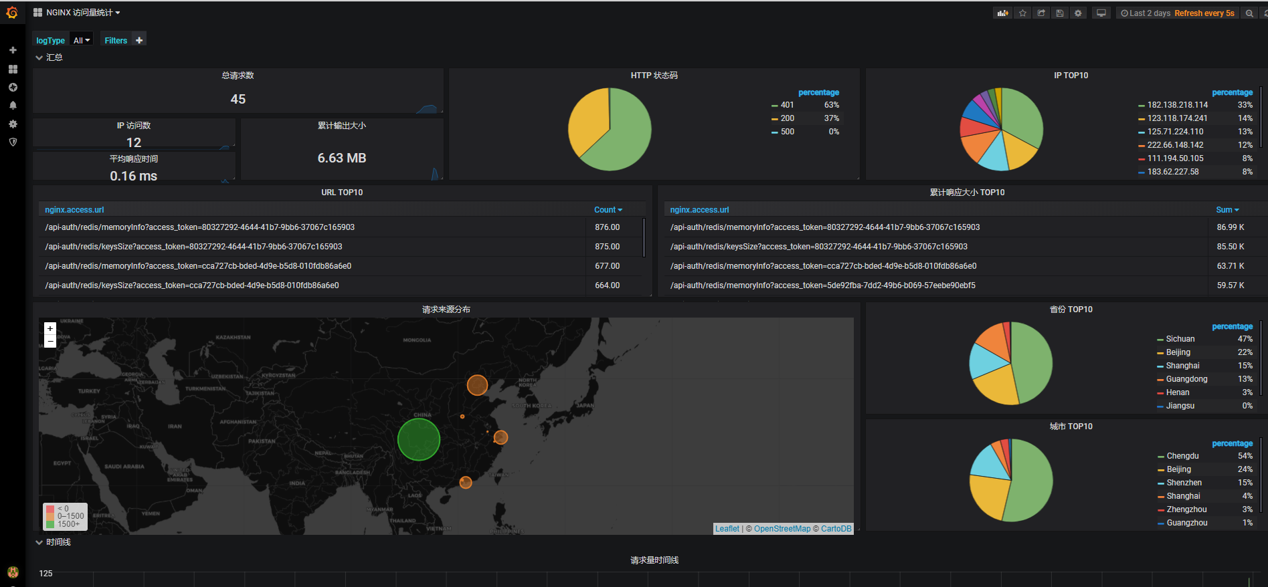Toggle IP 182.138.218.114 in legend
The image size is (1268, 587).
coord(1178,105)
